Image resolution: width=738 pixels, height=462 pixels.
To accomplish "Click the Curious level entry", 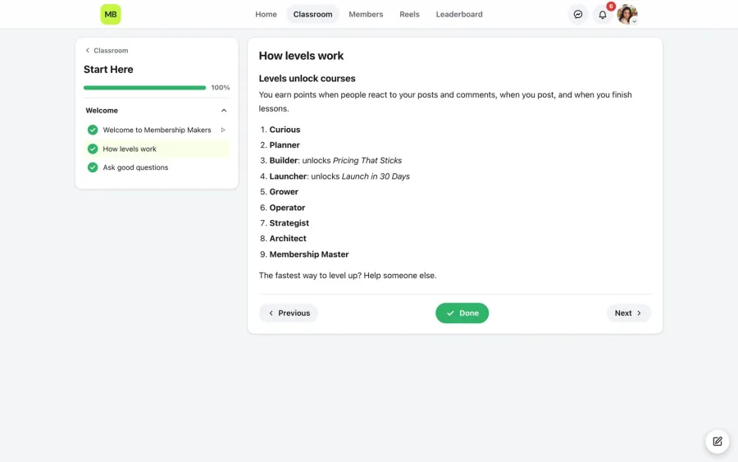I will click(x=285, y=130).
